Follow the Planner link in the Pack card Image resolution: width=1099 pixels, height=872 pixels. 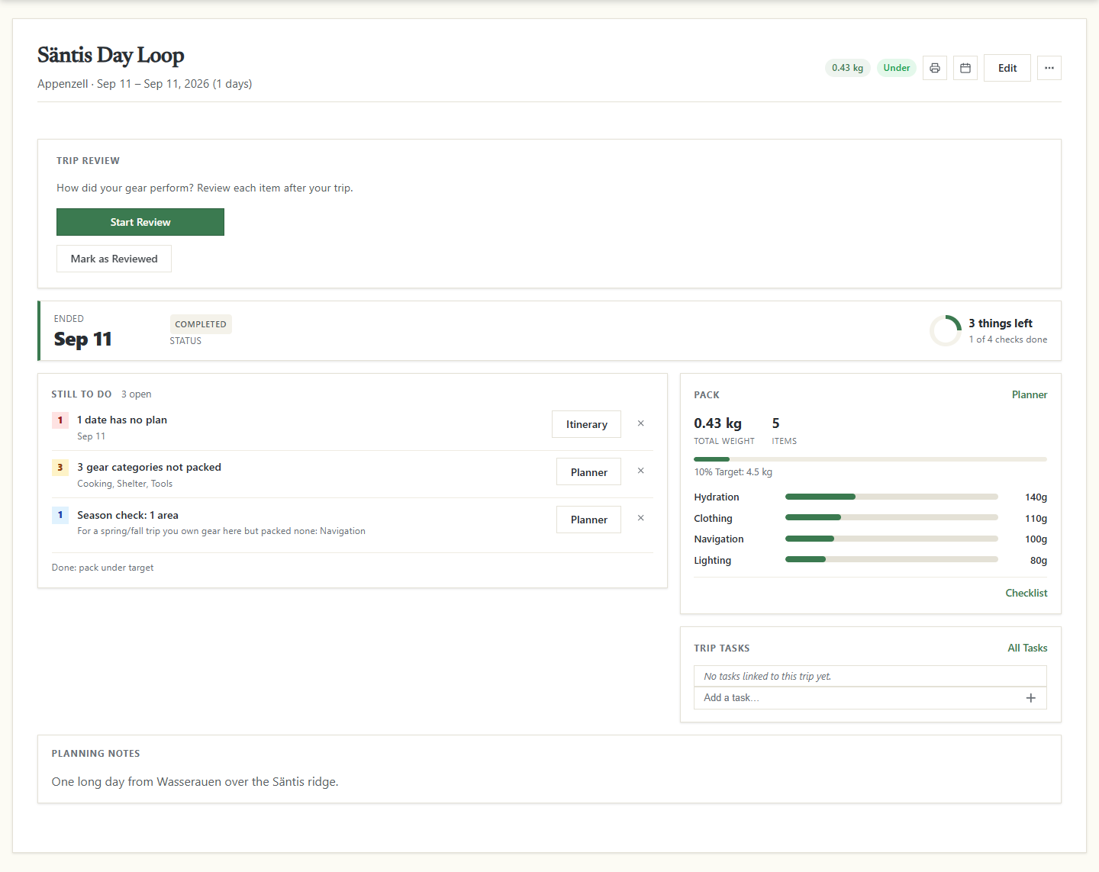point(1030,394)
